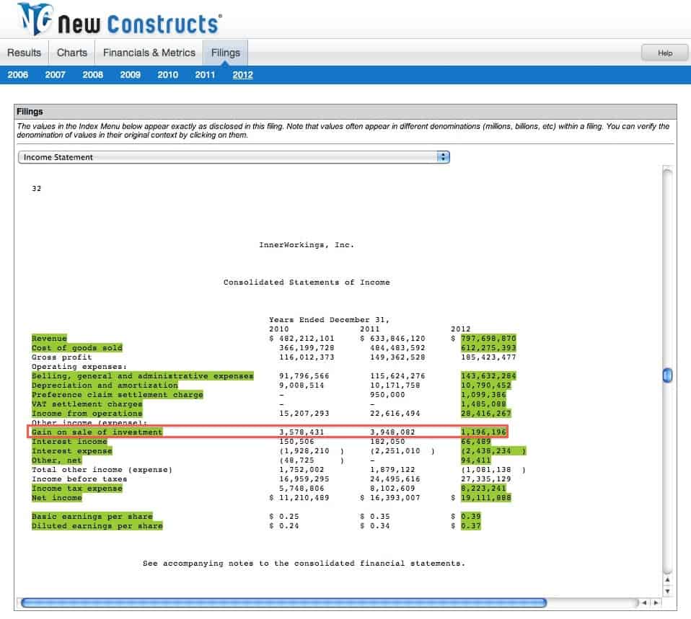Viewport: 691px width, 619px height.
Task: Click the highlighted Interest income label
Action: tap(69, 441)
